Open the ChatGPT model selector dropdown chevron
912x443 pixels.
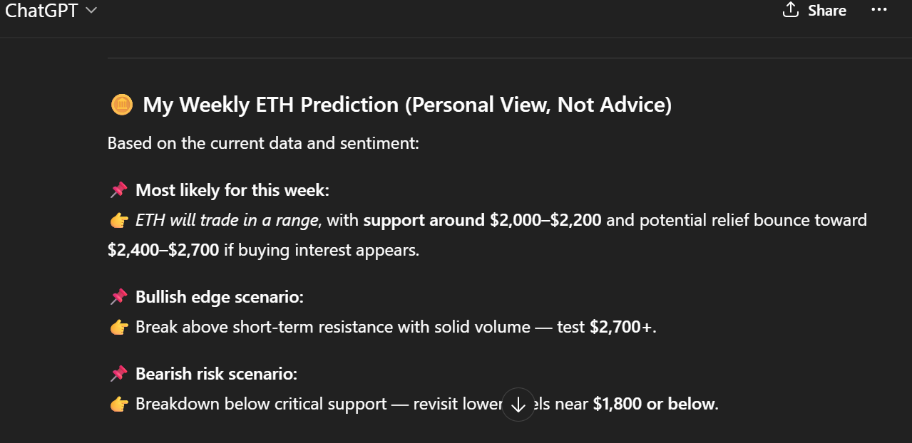pos(91,11)
